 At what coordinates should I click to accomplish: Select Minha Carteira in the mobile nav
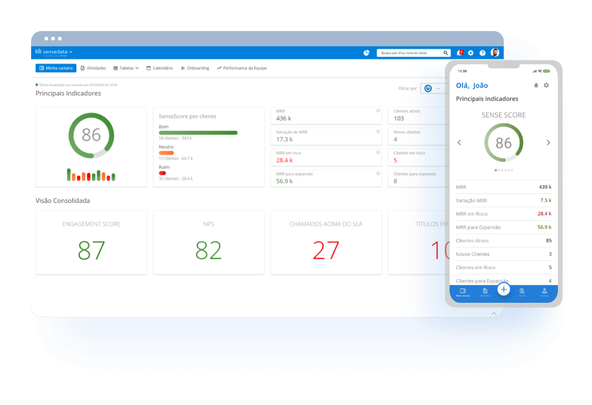463,293
